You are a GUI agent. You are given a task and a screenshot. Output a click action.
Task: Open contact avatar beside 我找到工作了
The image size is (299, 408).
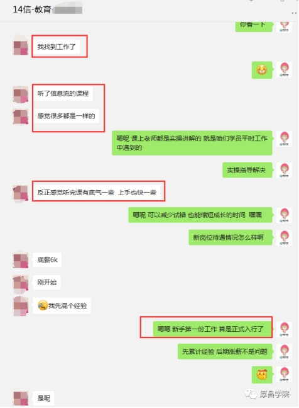coord(21,47)
